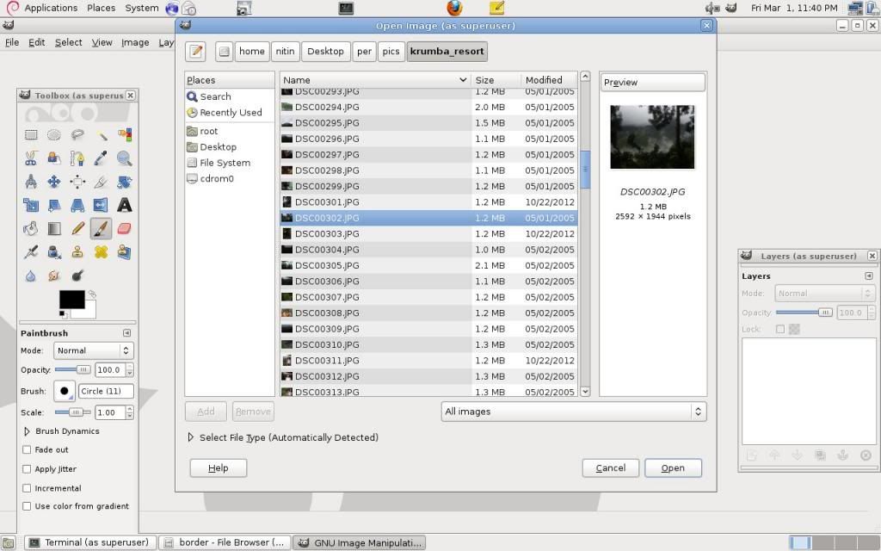Expand the Brush Dynamics section
Image resolution: width=881 pixels, height=551 pixels.
point(27,431)
